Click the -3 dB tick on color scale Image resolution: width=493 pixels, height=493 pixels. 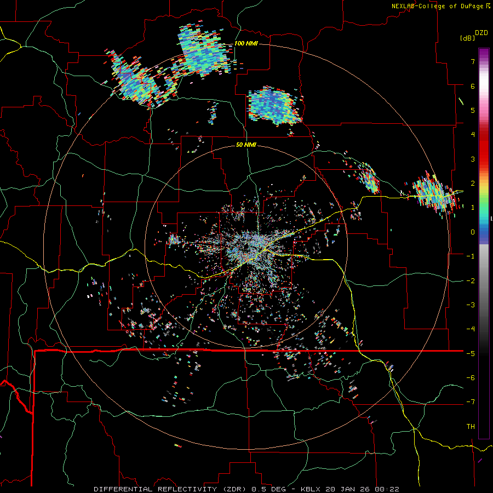[471, 305]
